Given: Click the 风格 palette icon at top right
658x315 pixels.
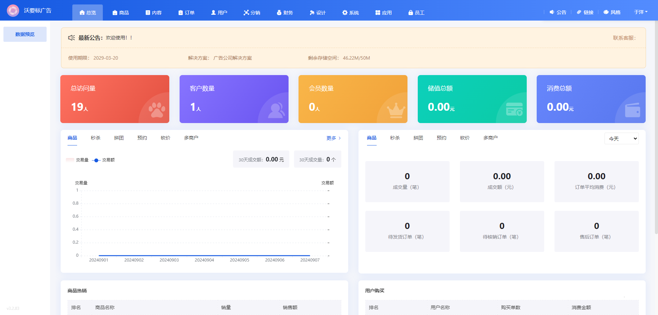Looking at the screenshot, I should tap(606, 12).
